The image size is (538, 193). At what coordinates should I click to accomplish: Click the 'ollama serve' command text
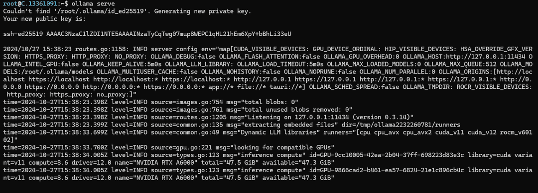[x=92, y=3]
